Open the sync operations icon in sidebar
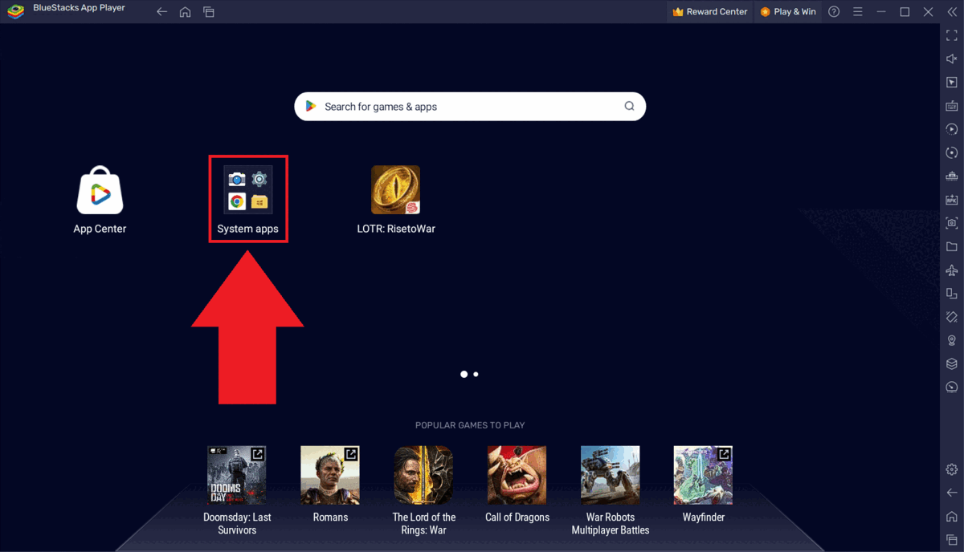This screenshot has height=552, width=964. point(952,152)
